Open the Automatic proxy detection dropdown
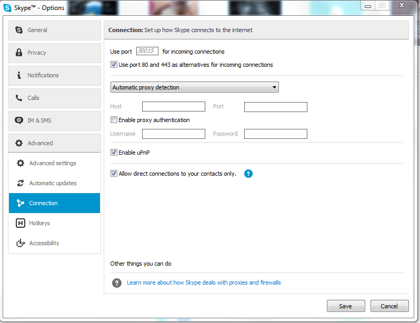 (194, 87)
